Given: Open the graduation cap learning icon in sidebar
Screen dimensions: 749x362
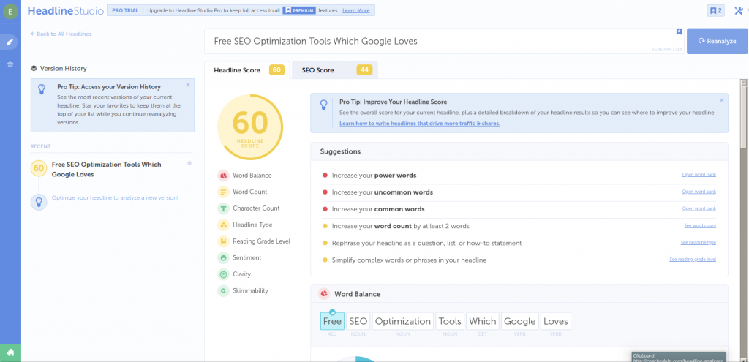Looking at the screenshot, I should pos(10,64).
